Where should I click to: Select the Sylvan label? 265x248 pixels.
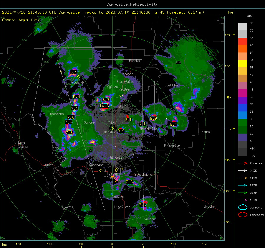point(112,87)
